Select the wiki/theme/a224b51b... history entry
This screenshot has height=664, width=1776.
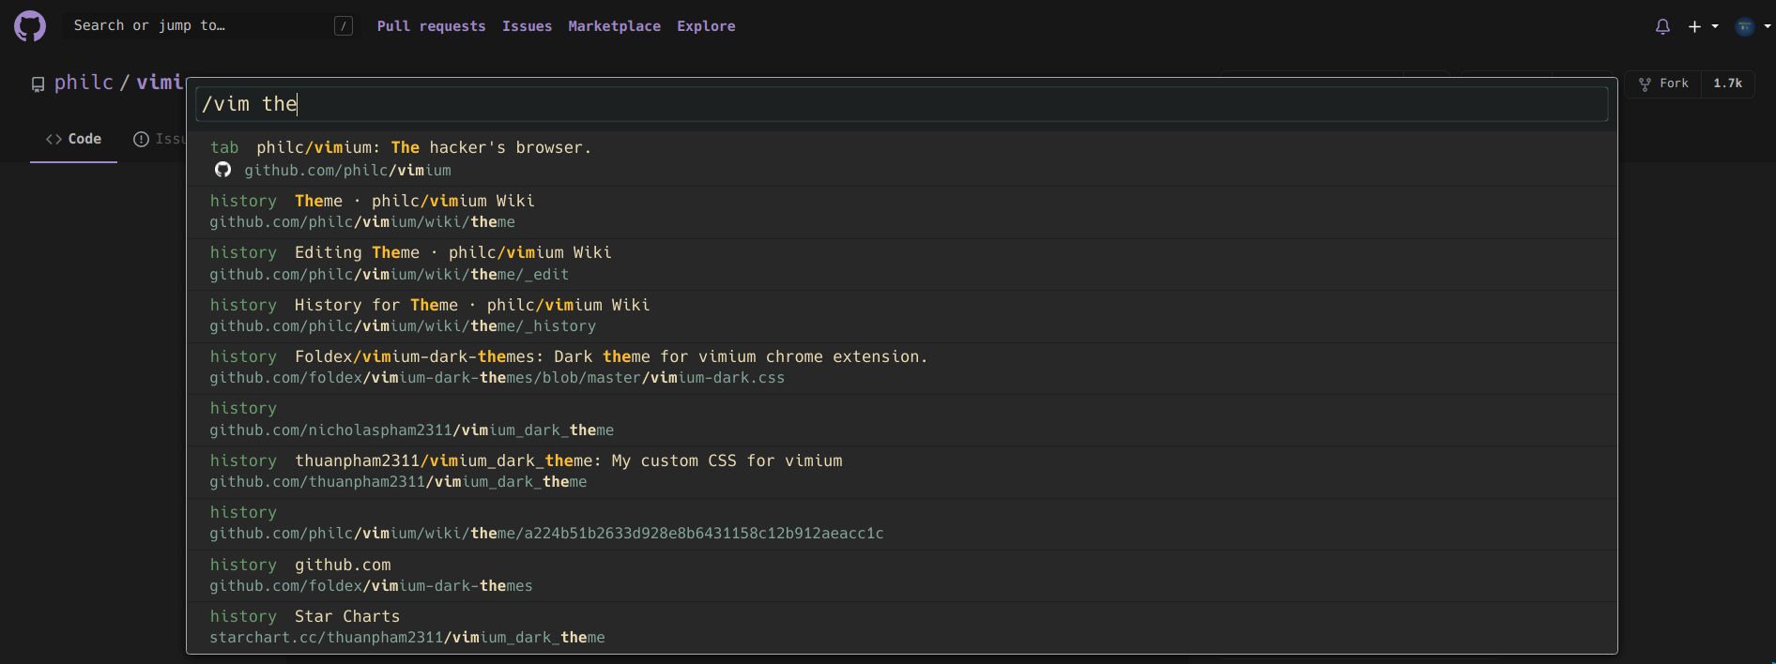pyautogui.click(x=901, y=522)
